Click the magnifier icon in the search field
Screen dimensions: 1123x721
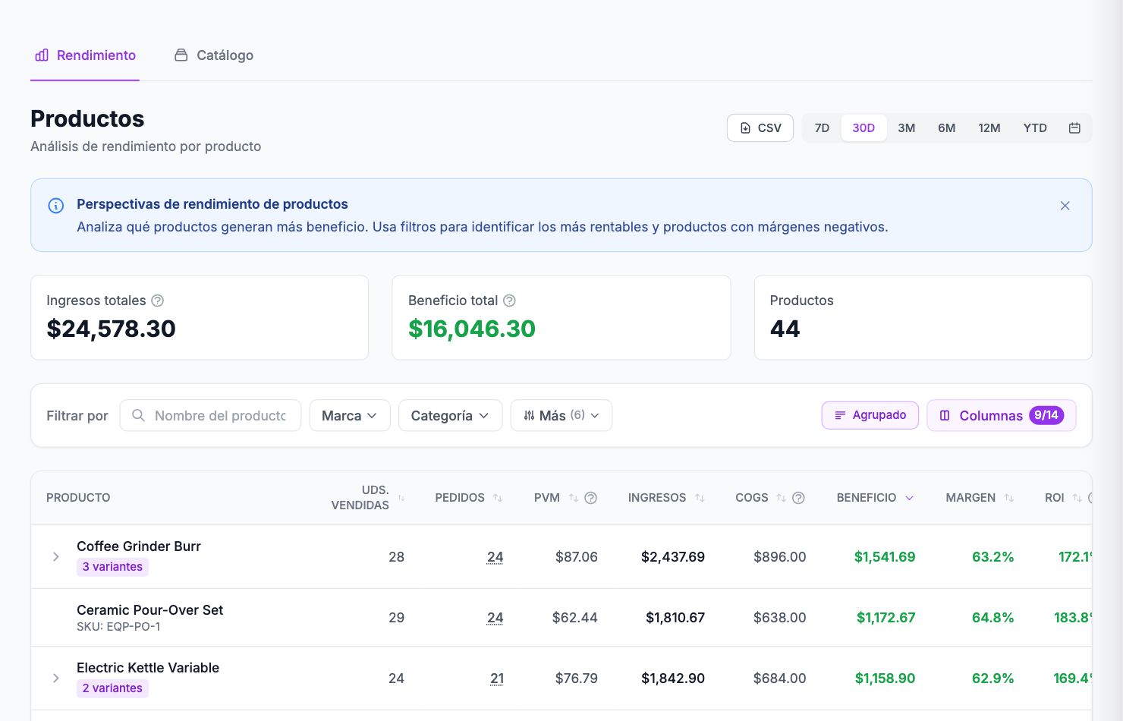(138, 415)
